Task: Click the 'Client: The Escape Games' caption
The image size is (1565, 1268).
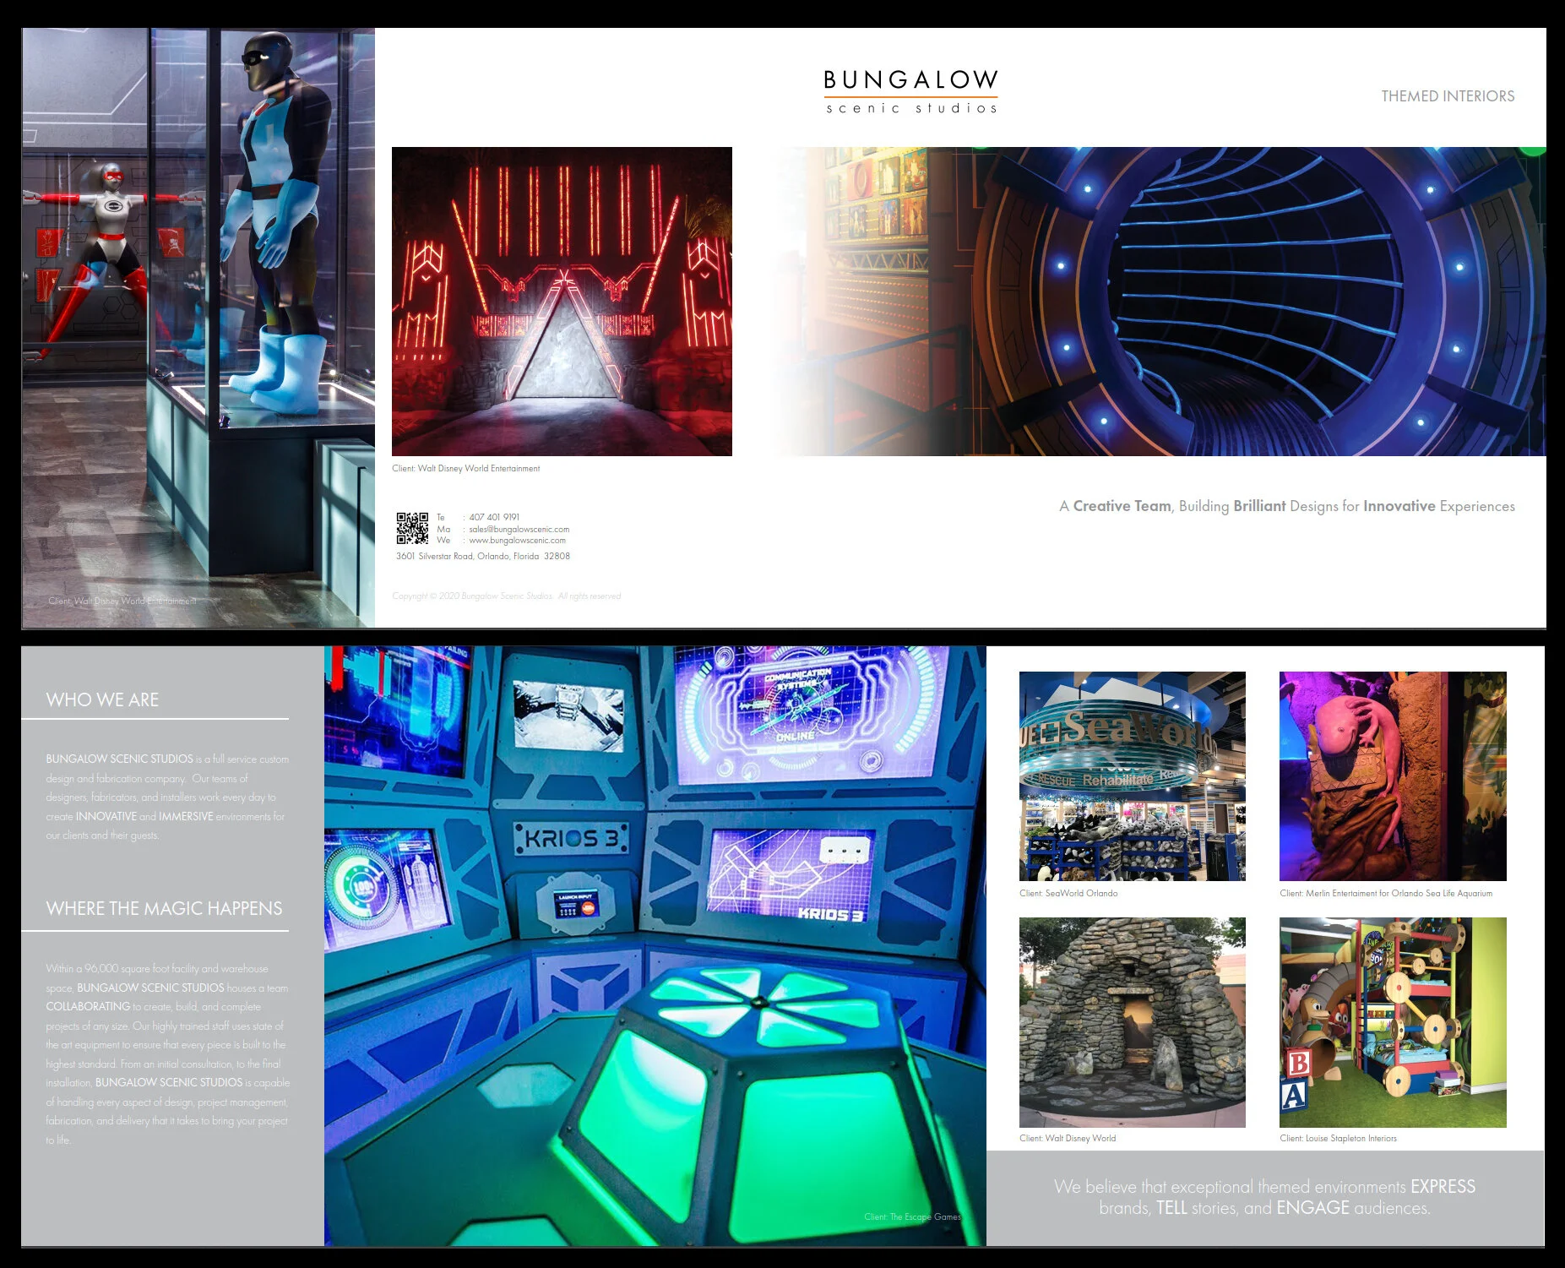Action: tap(912, 1216)
